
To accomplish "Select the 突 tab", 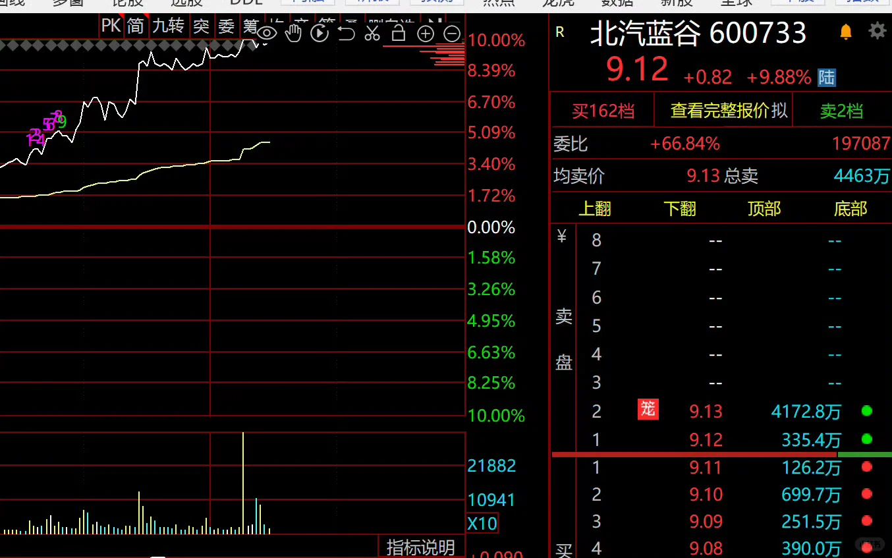I will tap(201, 26).
